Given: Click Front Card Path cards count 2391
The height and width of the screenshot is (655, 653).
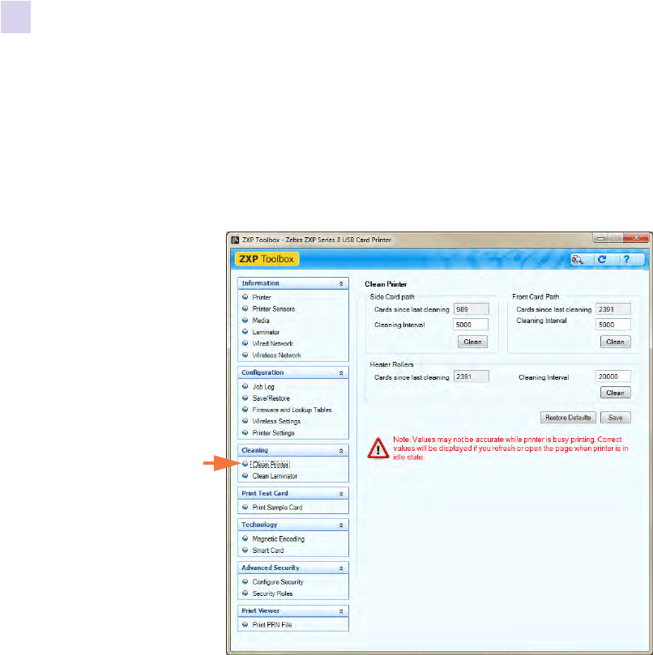Looking at the screenshot, I should (613, 309).
